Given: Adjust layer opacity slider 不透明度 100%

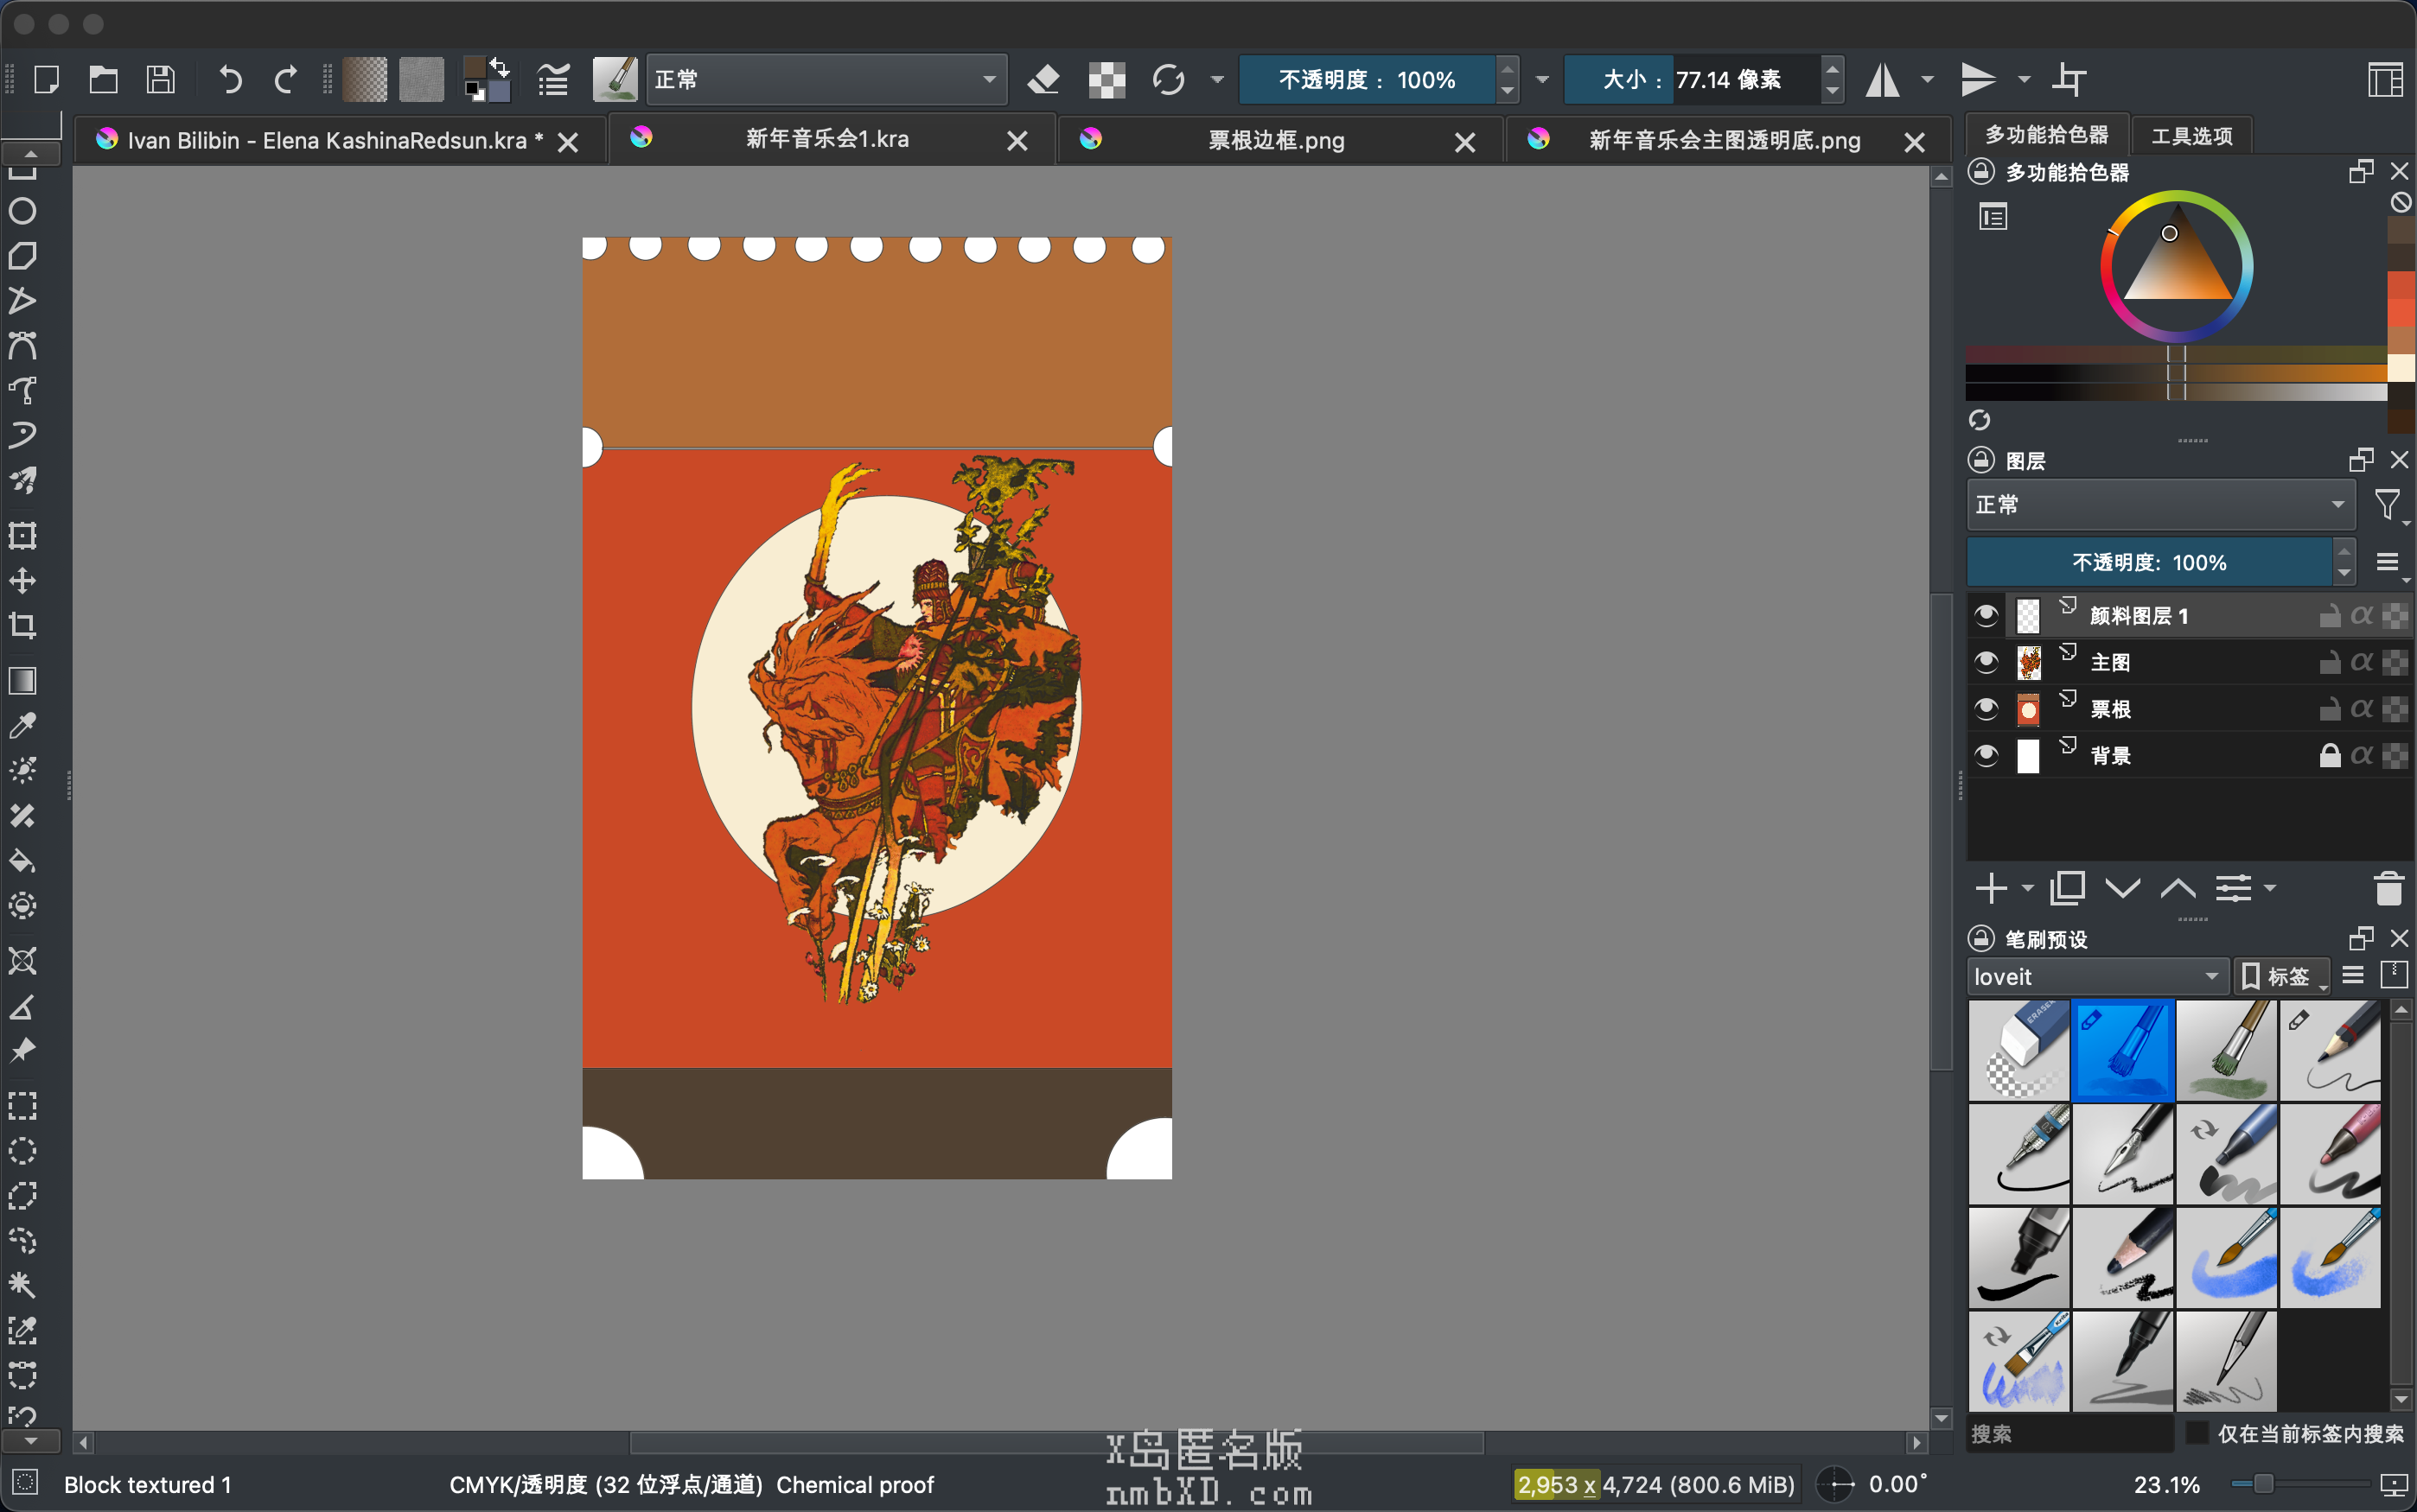Looking at the screenshot, I should point(2149,563).
